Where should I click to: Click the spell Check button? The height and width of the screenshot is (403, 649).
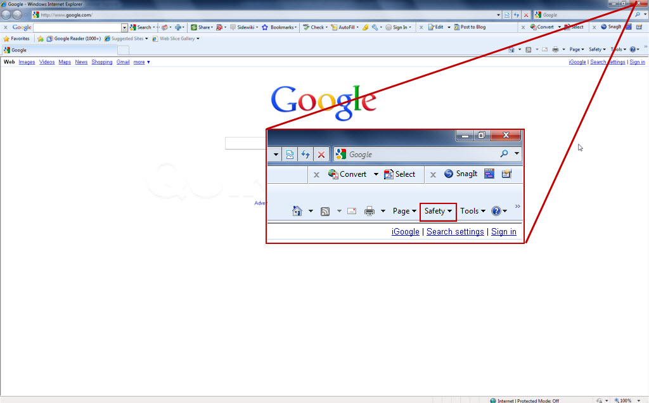(314, 27)
